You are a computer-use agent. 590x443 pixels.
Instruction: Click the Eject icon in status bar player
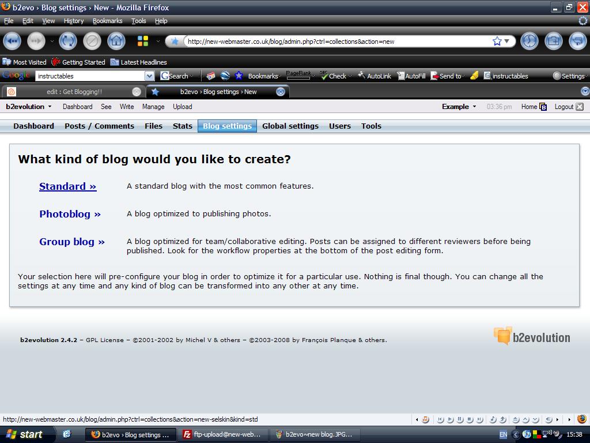(516, 419)
